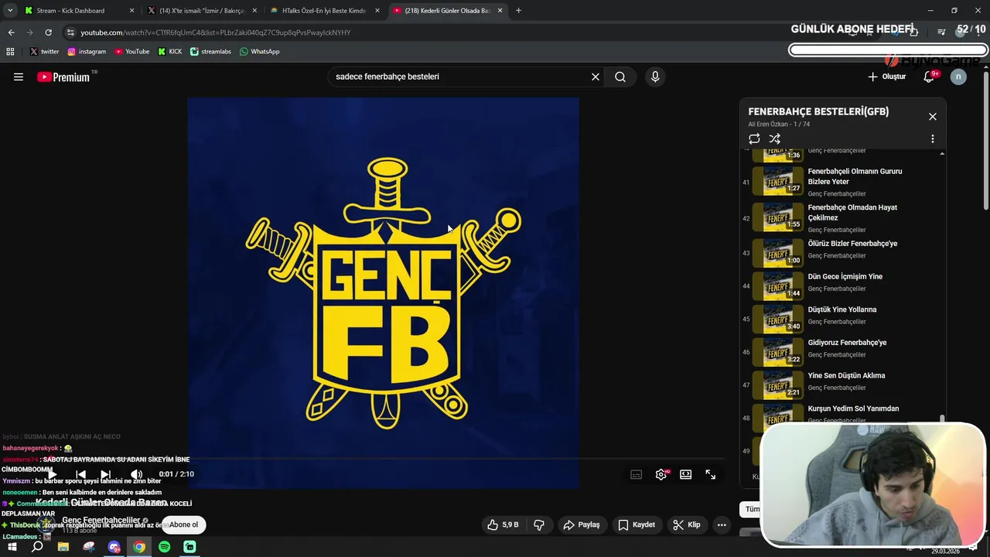
Task: Open the instagram bookmark
Action: [87, 52]
